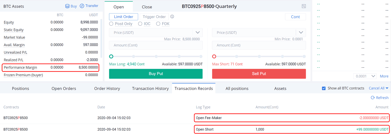Click the info icon next to Trigger Order
391x135 pixels.
[172, 17]
